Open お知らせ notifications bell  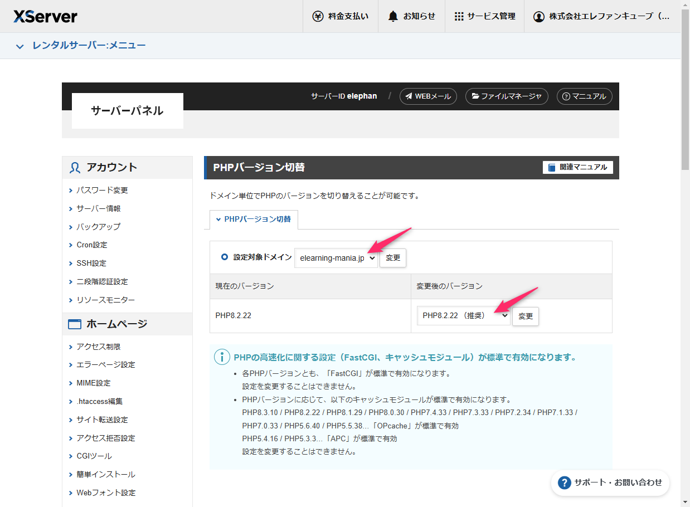(x=411, y=16)
